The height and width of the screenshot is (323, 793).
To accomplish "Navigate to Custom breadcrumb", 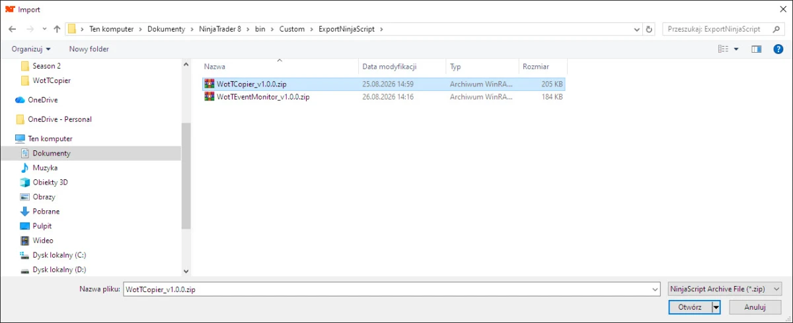I will [x=292, y=29].
